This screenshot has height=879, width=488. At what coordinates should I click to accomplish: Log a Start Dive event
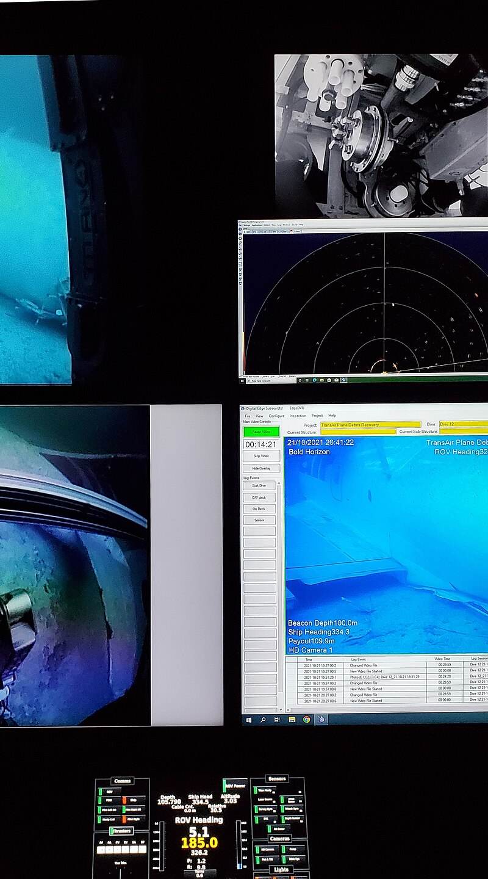[x=259, y=486]
